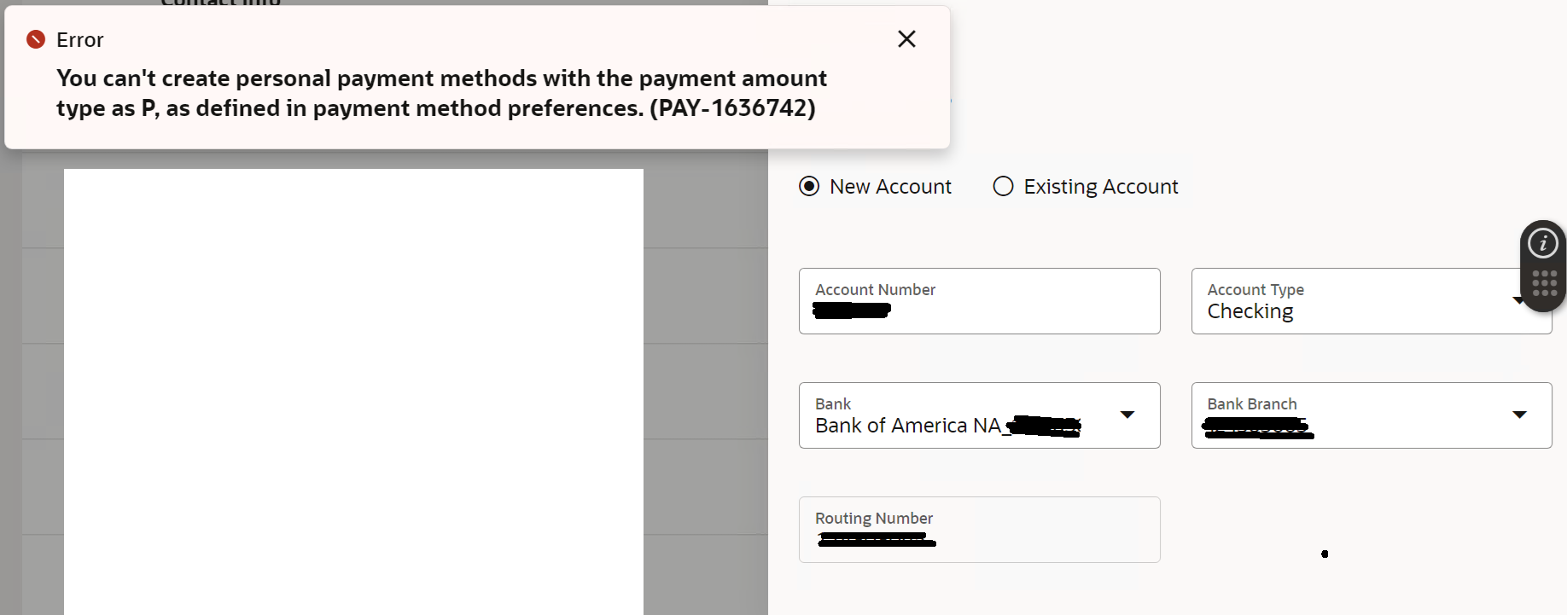Screen dimensions: 1567x615
Task: Click the Checking value selector icon
Action: tap(1518, 300)
